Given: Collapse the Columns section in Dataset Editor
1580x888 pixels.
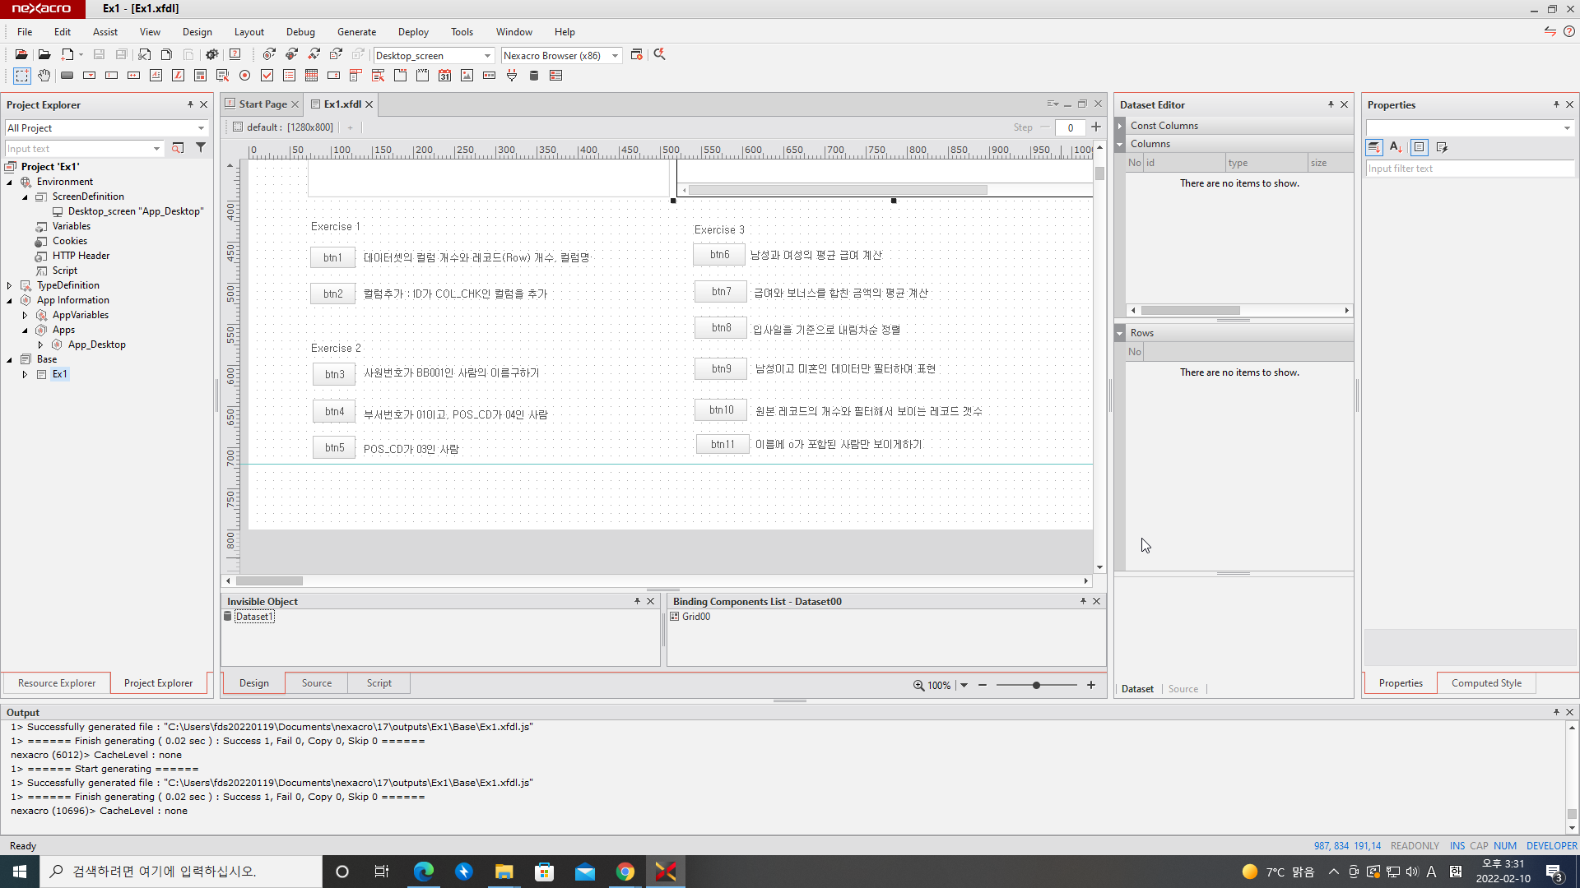Looking at the screenshot, I should tap(1120, 144).
